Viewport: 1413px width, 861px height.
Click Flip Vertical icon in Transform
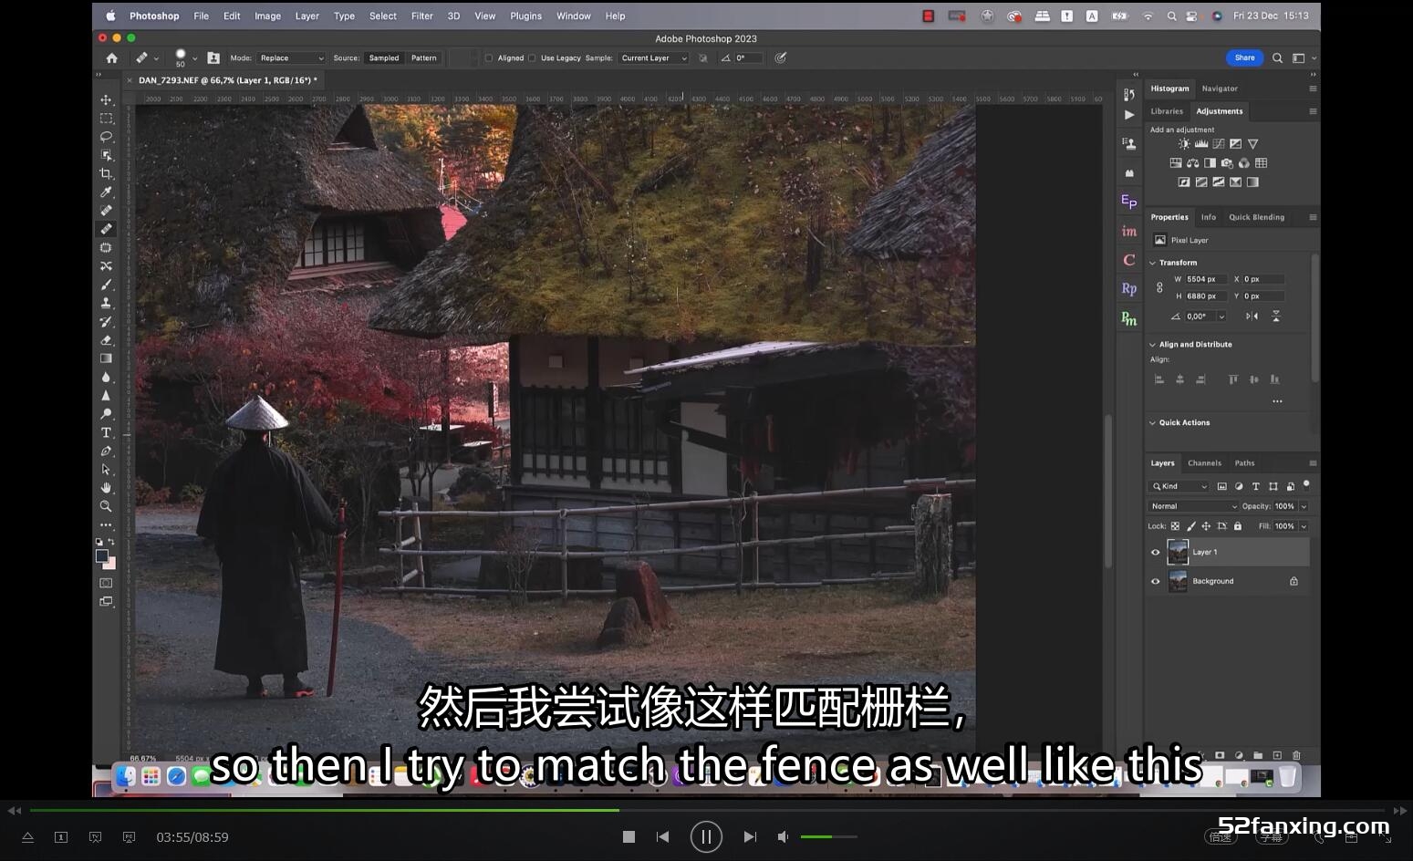coord(1276,316)
